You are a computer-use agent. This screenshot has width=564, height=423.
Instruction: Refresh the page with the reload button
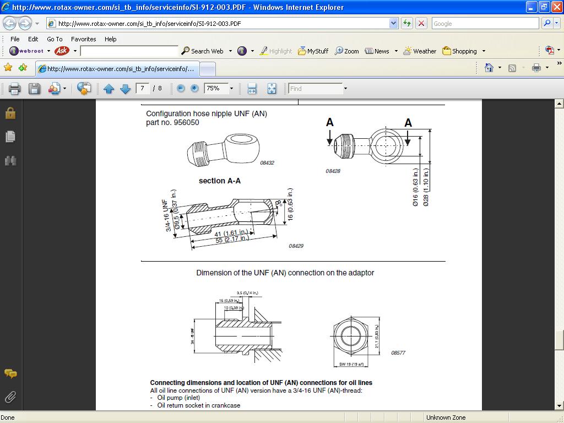(406, 23)
